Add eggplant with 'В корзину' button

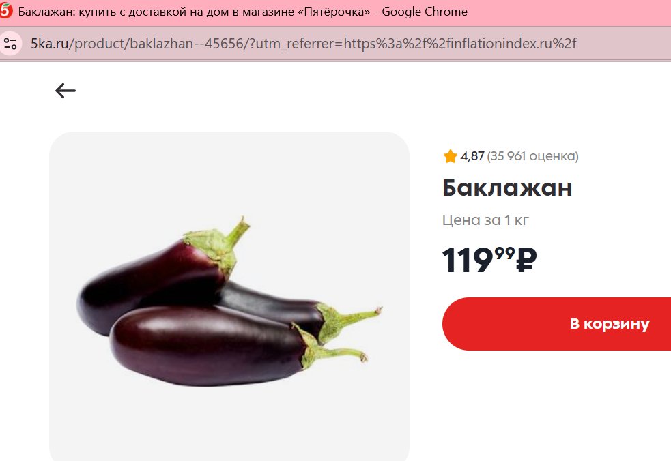[556, 324]
